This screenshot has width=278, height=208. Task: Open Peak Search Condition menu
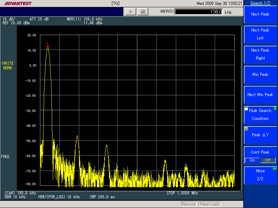260,115
